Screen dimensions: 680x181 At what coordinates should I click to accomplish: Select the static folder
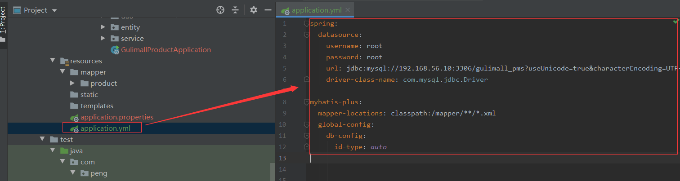[x=89, y=95]
